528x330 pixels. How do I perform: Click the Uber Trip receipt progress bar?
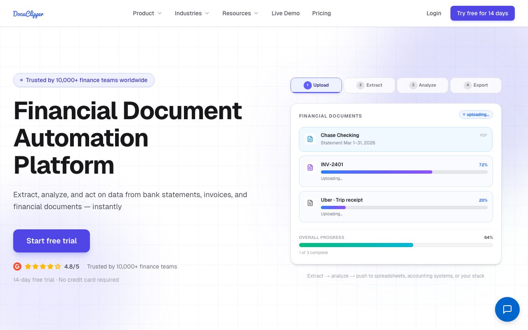pos(404,207)
